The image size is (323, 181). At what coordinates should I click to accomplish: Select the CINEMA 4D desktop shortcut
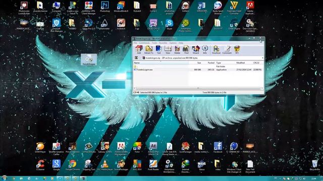coord(234,148)
